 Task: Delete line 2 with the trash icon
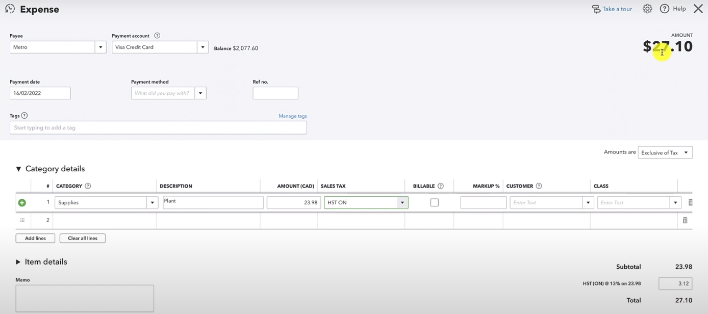click(685, 220)
